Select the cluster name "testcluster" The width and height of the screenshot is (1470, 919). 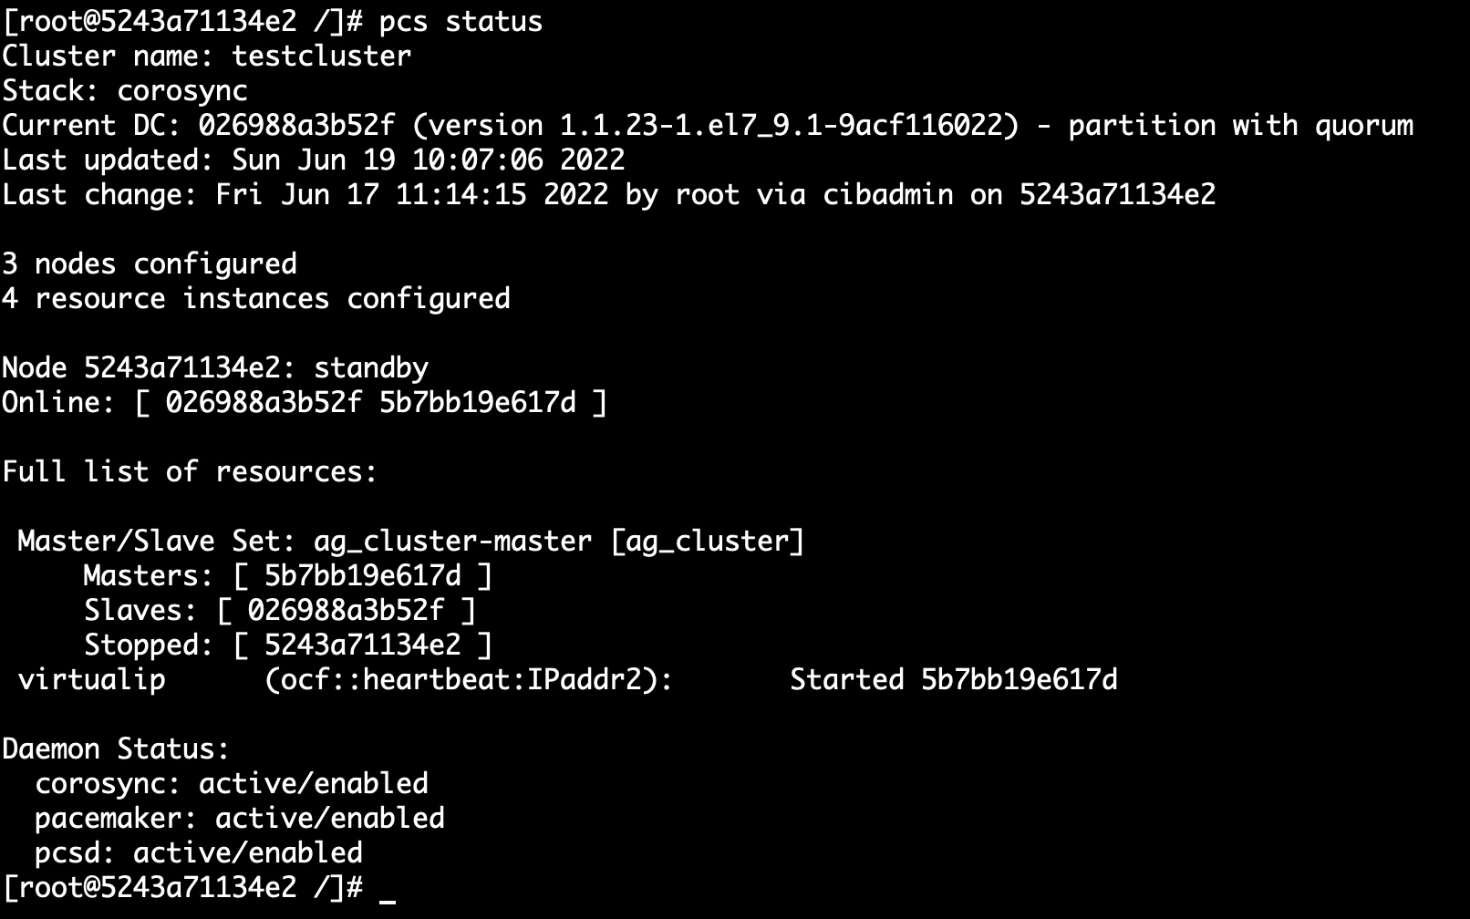[x=321, y=56]
